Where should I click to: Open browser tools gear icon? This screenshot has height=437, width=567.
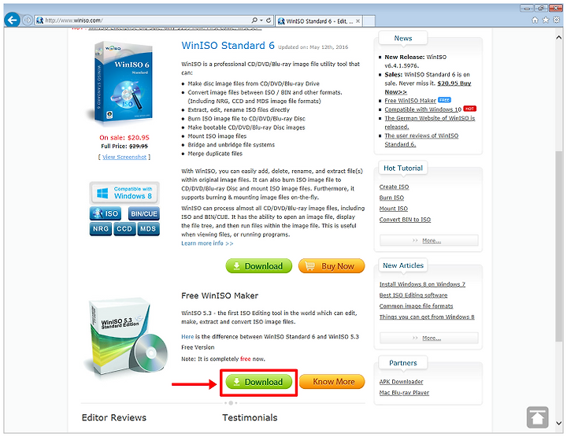coord(556,20)
